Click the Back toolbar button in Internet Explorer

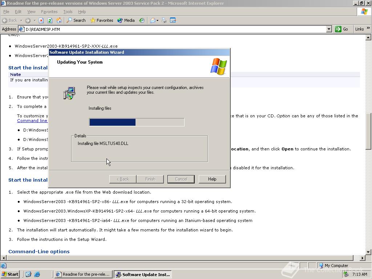pos(10,20)
